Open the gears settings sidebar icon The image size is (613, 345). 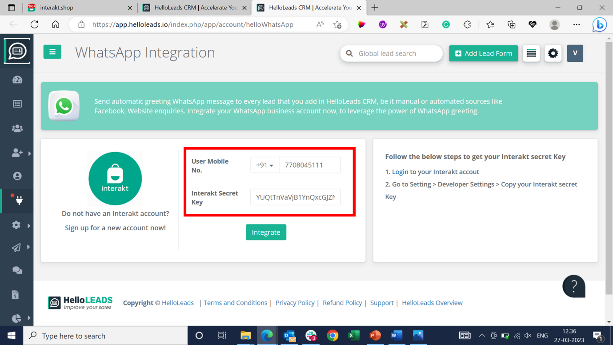[16, 225]
